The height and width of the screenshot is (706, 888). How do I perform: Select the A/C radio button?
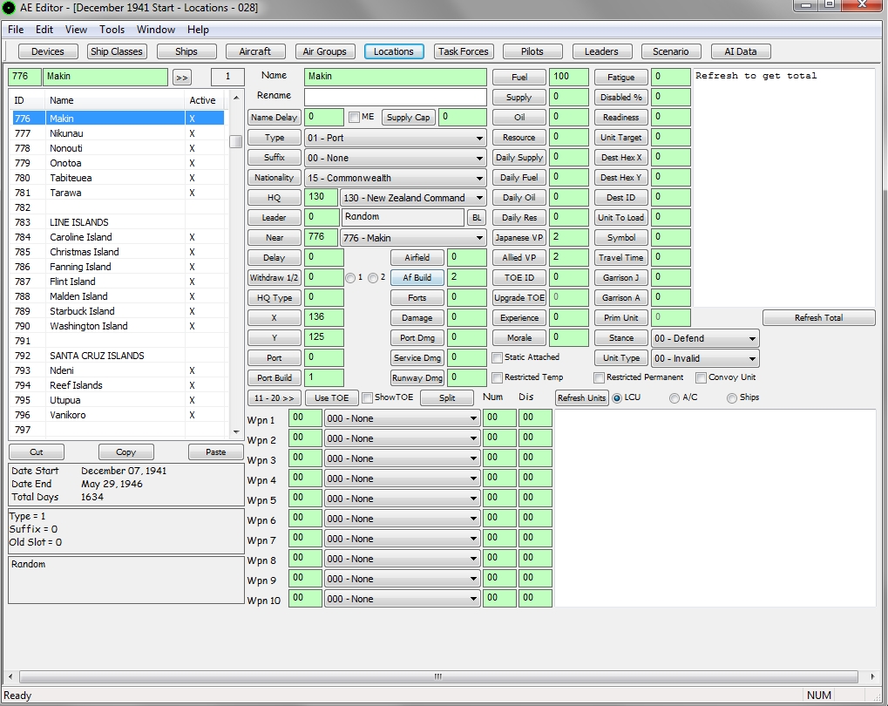[x=673, y=397]
